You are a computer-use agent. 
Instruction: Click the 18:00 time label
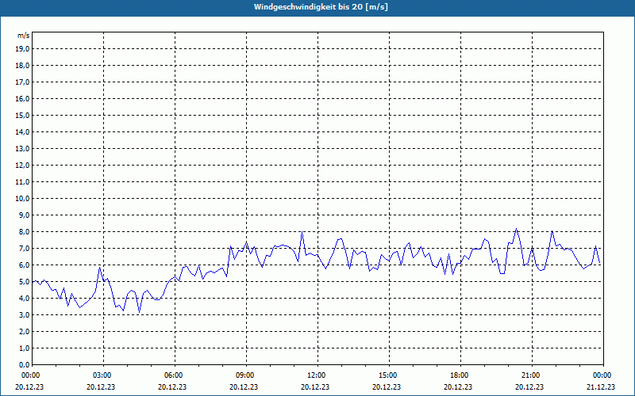click(x=460, y=375)
